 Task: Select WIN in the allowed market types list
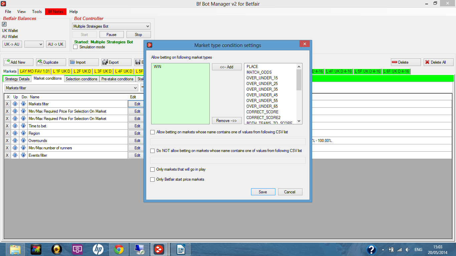point(157,67)
